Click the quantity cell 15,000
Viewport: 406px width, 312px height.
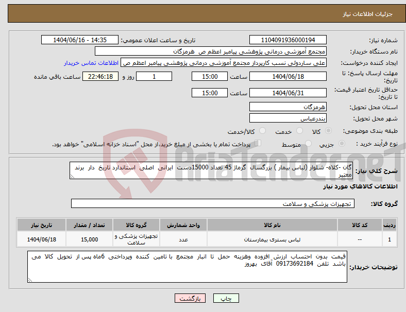coord(89,239)
